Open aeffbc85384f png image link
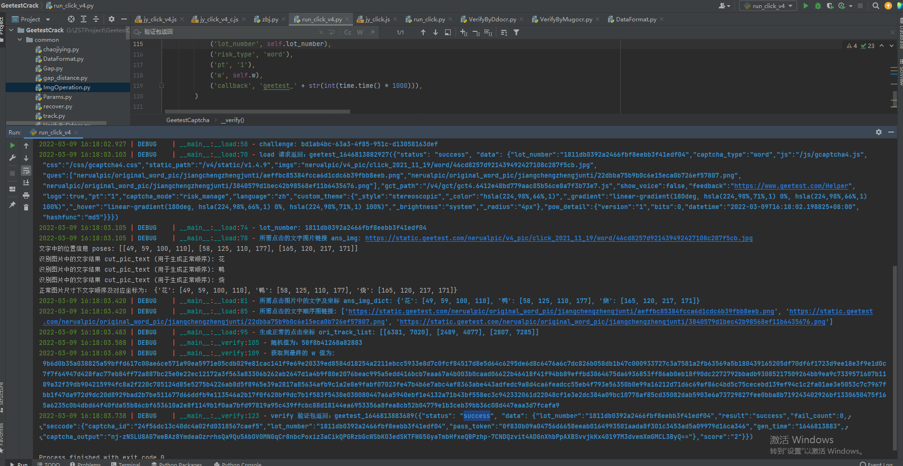Viewport: 903px width, 466px height. pyautogui.click(x=561, y=312)
